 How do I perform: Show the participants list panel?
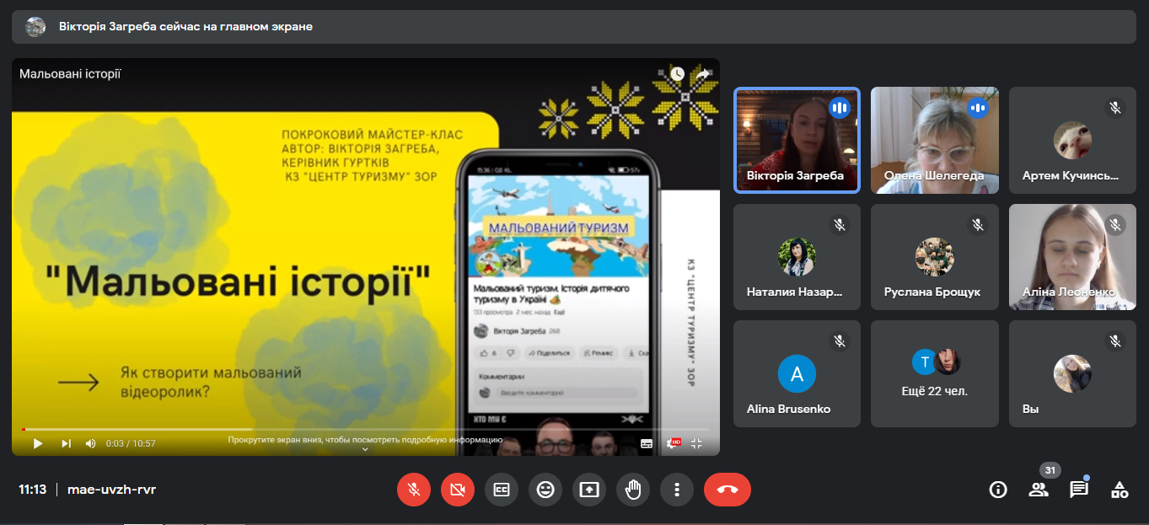(x=1039, y=490)
